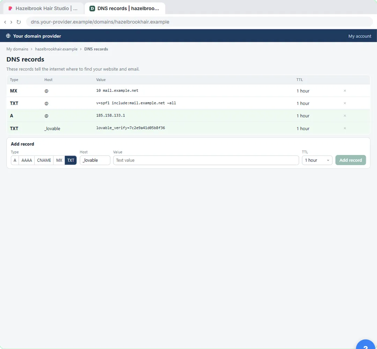Screen dimensions: 377x349
Task: Open the TTL 1 hour dropdown
Action: (x=317, y=160)
